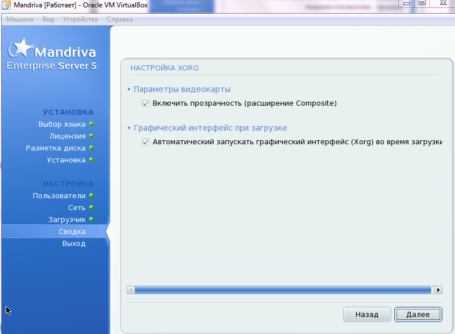
Task: Click the Сеть step label
Action: pyautogui.click(x=77, y=208)
